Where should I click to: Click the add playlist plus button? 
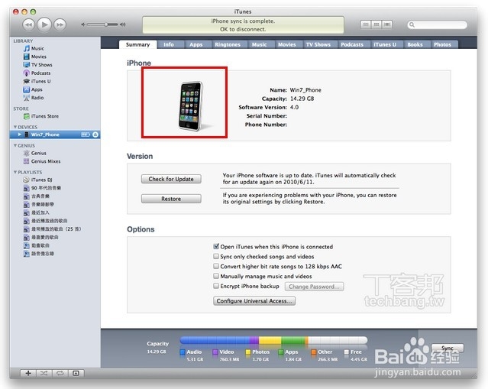click(x=28, y=373)
